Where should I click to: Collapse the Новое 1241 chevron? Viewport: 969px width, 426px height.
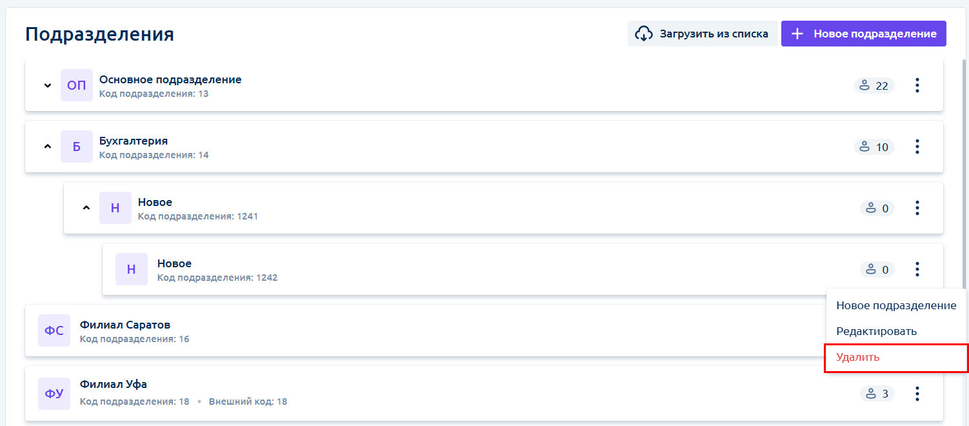point(86,208)
